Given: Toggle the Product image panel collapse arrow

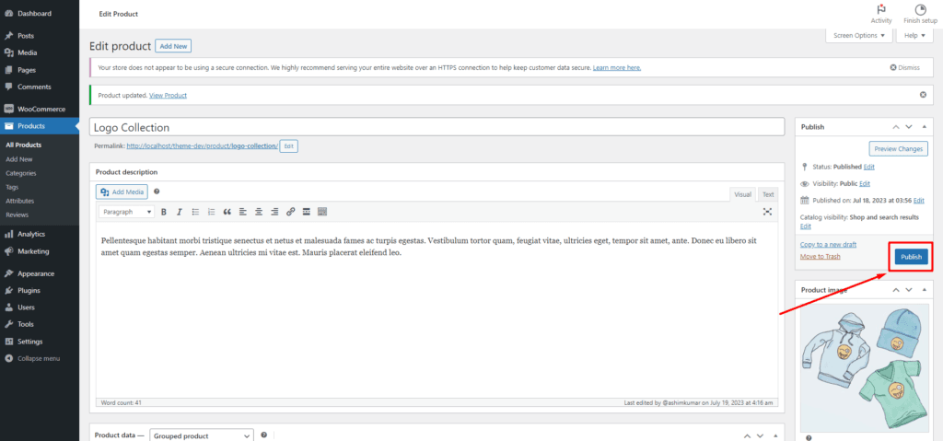Looking at the screenshot, I should 925,290.
